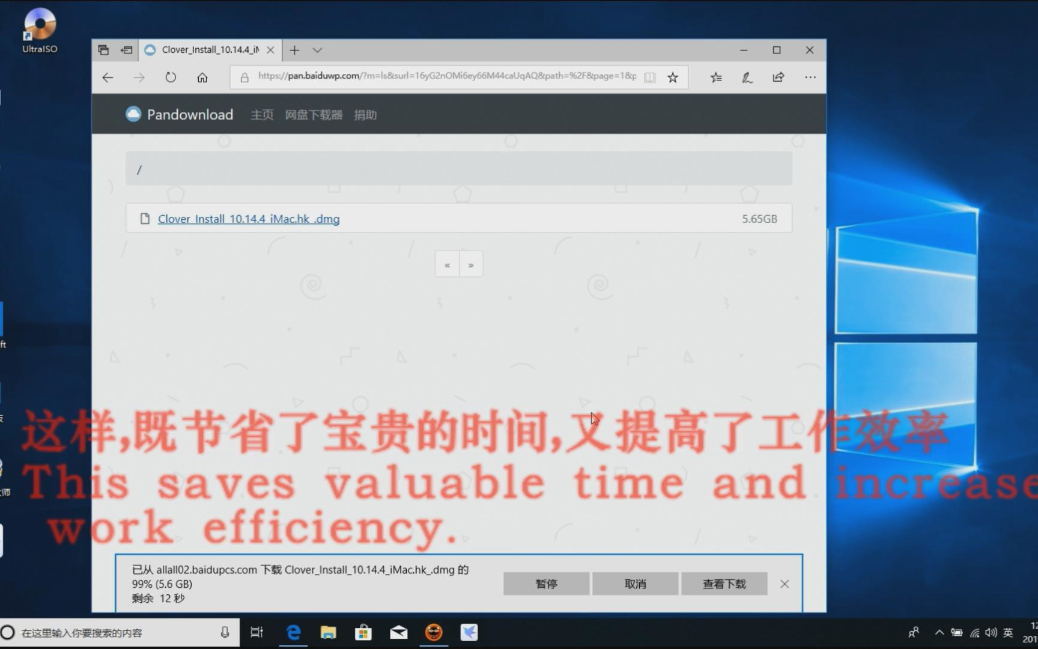The width and height of the screenshot is (1038, 649).
Task: Maximize the Edge window
Action: point(777,50)
